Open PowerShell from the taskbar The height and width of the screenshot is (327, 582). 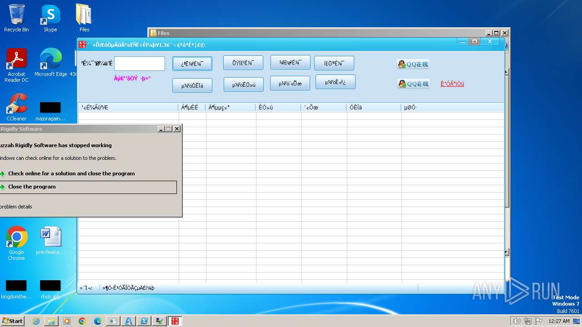click(144, 321)
